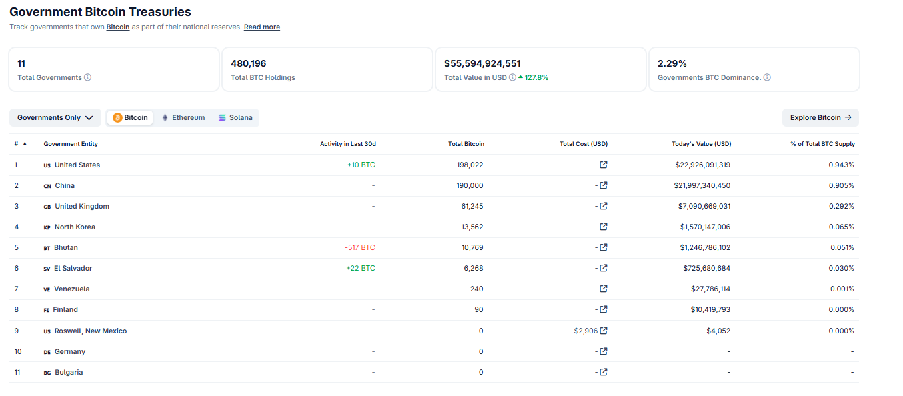
Task: Open the Read more link
Action: (x=262, y=27)
